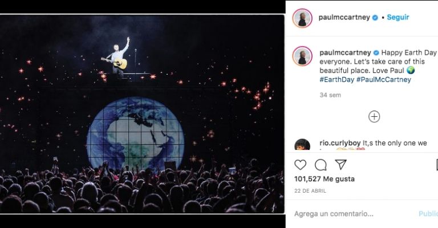Click the comment speech bubble icon

tap(321, 165)
